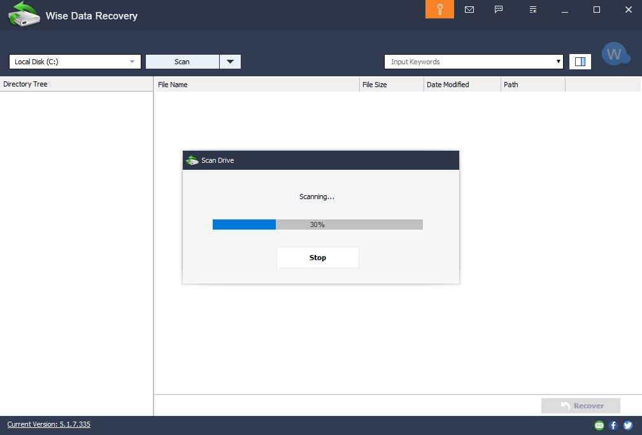Click the blue W user avatar

point(615,53)
